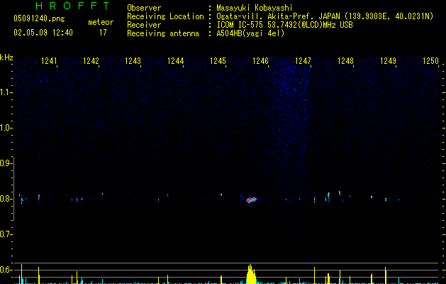Select the meteor count value 17
The width and height of the screenshot is (446, 284).
[103, 33]
